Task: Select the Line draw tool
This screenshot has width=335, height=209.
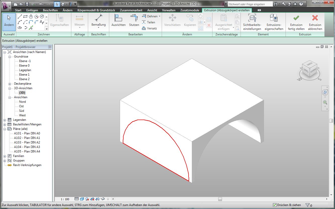Action: [x=20, y=17]
